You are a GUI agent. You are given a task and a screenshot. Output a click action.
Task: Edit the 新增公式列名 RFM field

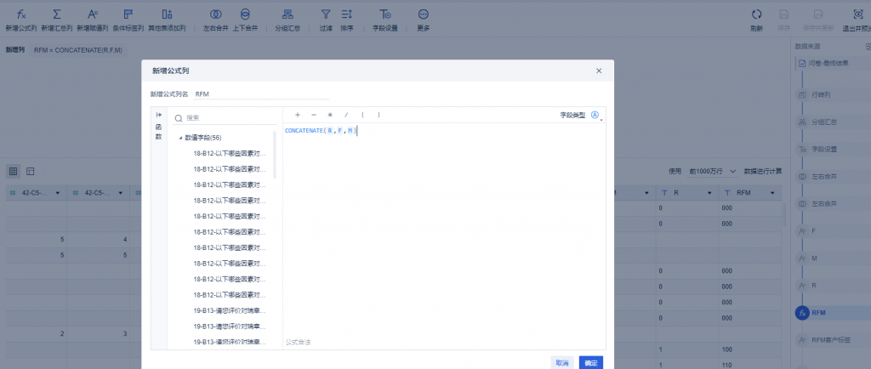click(x=262, y=94)
